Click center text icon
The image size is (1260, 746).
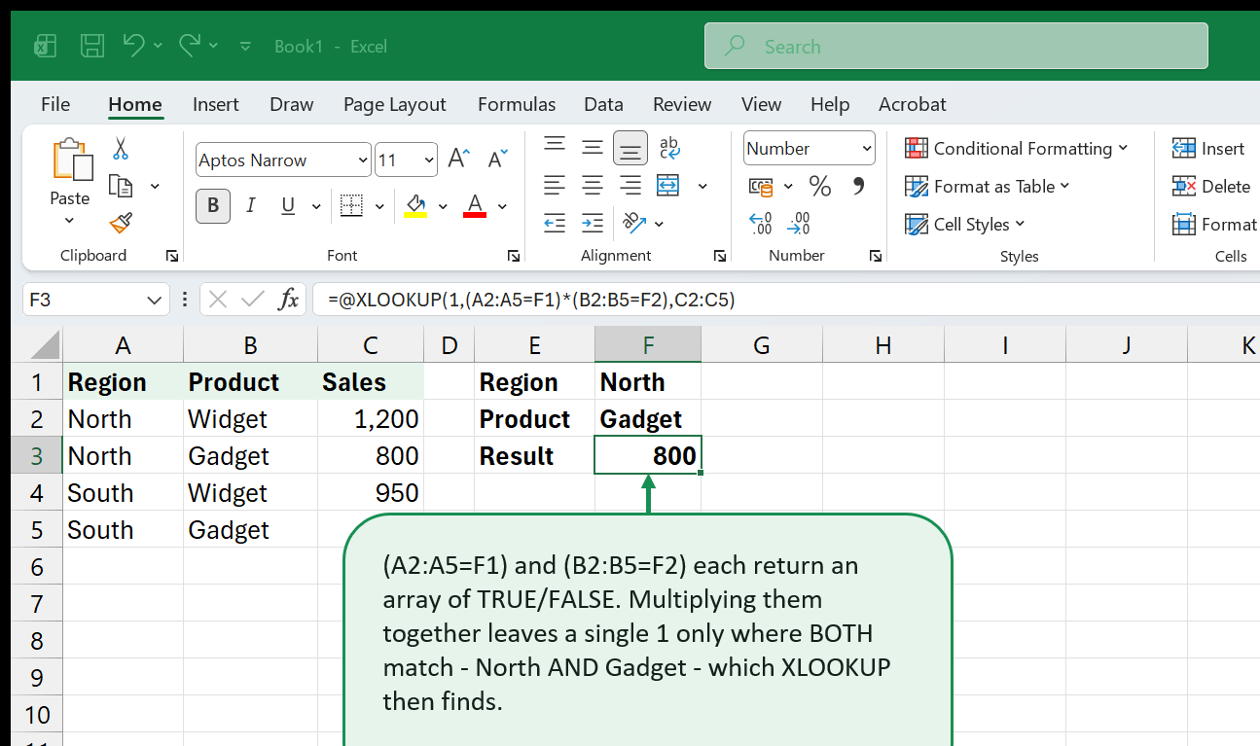(x=592, y=185)
